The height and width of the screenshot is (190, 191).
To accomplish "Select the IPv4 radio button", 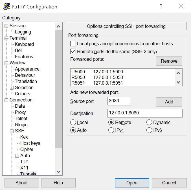I will coord(111,130).
